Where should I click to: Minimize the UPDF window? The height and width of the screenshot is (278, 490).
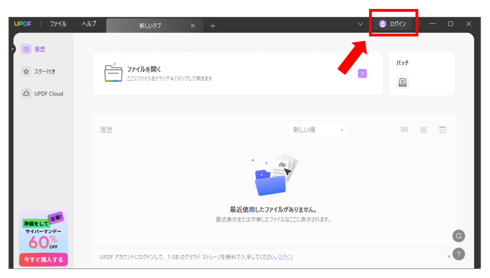(x=432, y=24)
